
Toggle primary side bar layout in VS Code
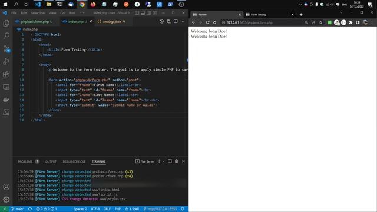coord(137,13)
